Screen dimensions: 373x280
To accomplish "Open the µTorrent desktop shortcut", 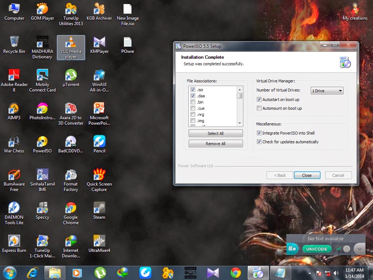I will tap(71, 78).
